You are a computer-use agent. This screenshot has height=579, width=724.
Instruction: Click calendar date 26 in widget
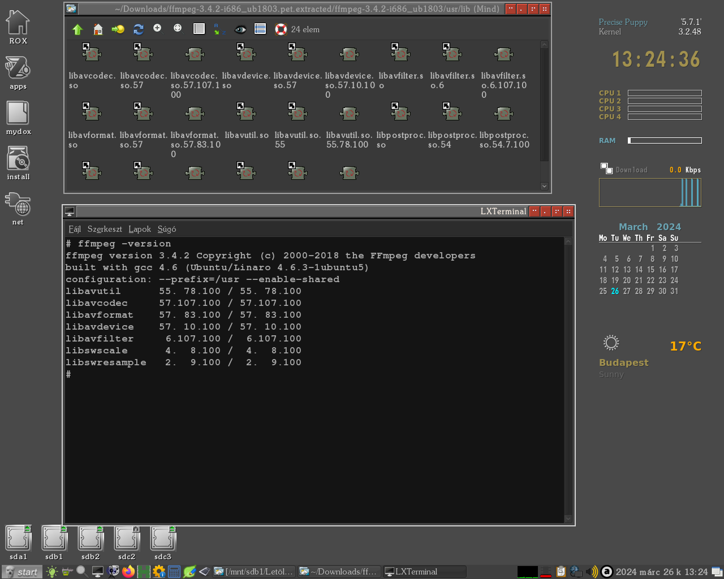tap(615, 291)
